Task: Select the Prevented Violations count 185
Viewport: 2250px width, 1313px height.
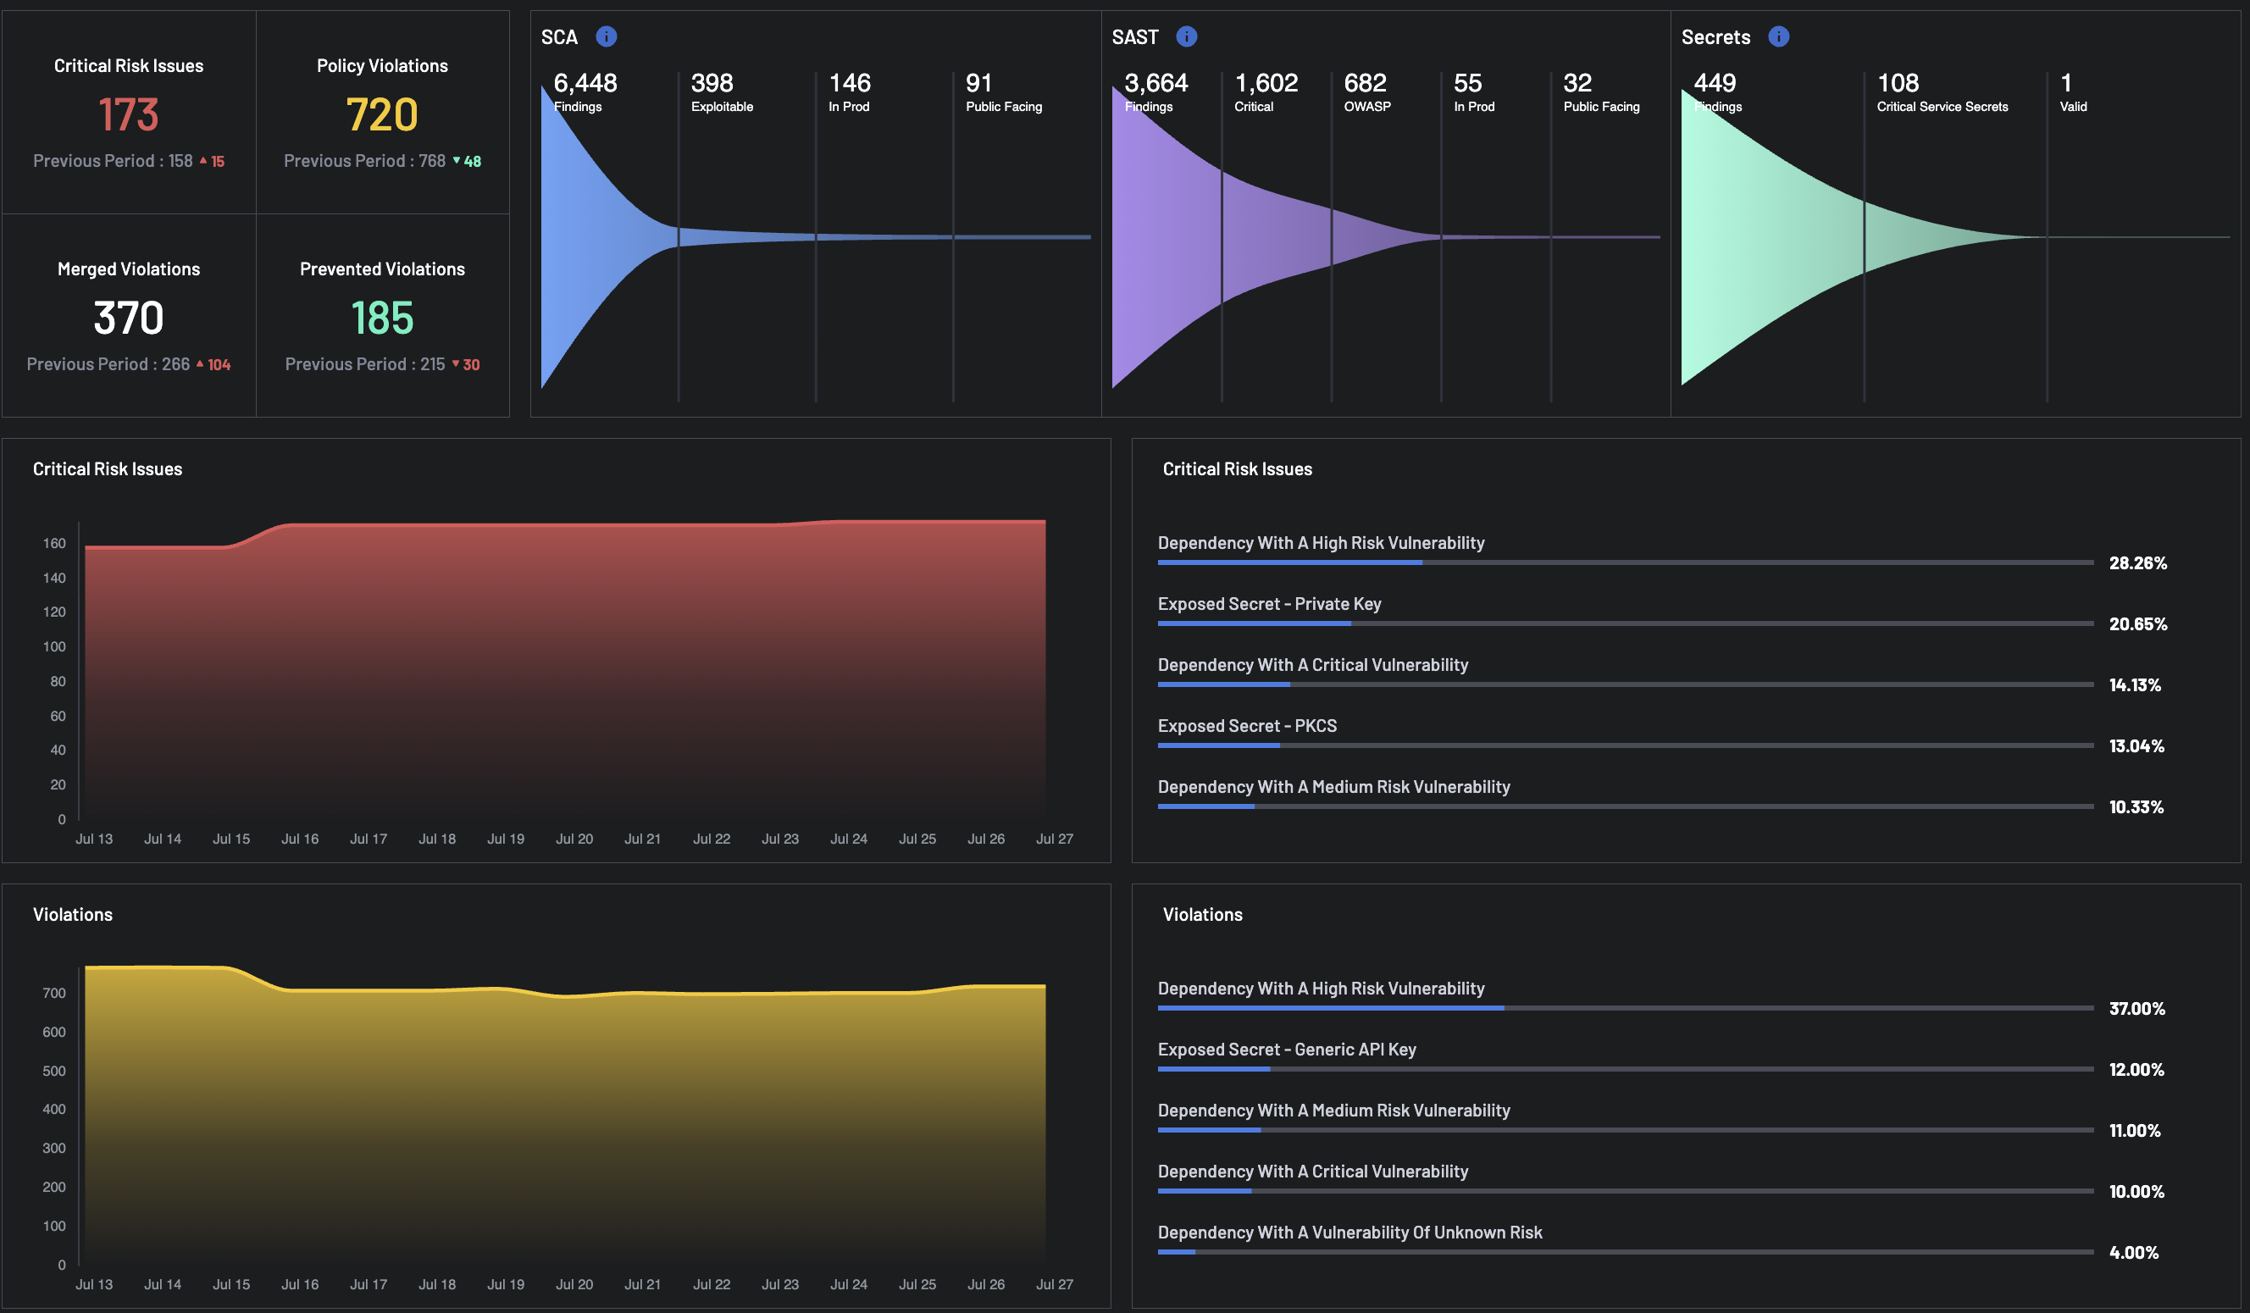Action: [x=382, y=319]
